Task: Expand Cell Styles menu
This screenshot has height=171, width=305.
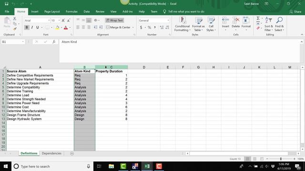Action: point(211,24)
